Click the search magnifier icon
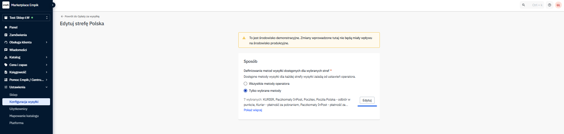The height and width of the screenshot is (134, 564). coord(524,5)
